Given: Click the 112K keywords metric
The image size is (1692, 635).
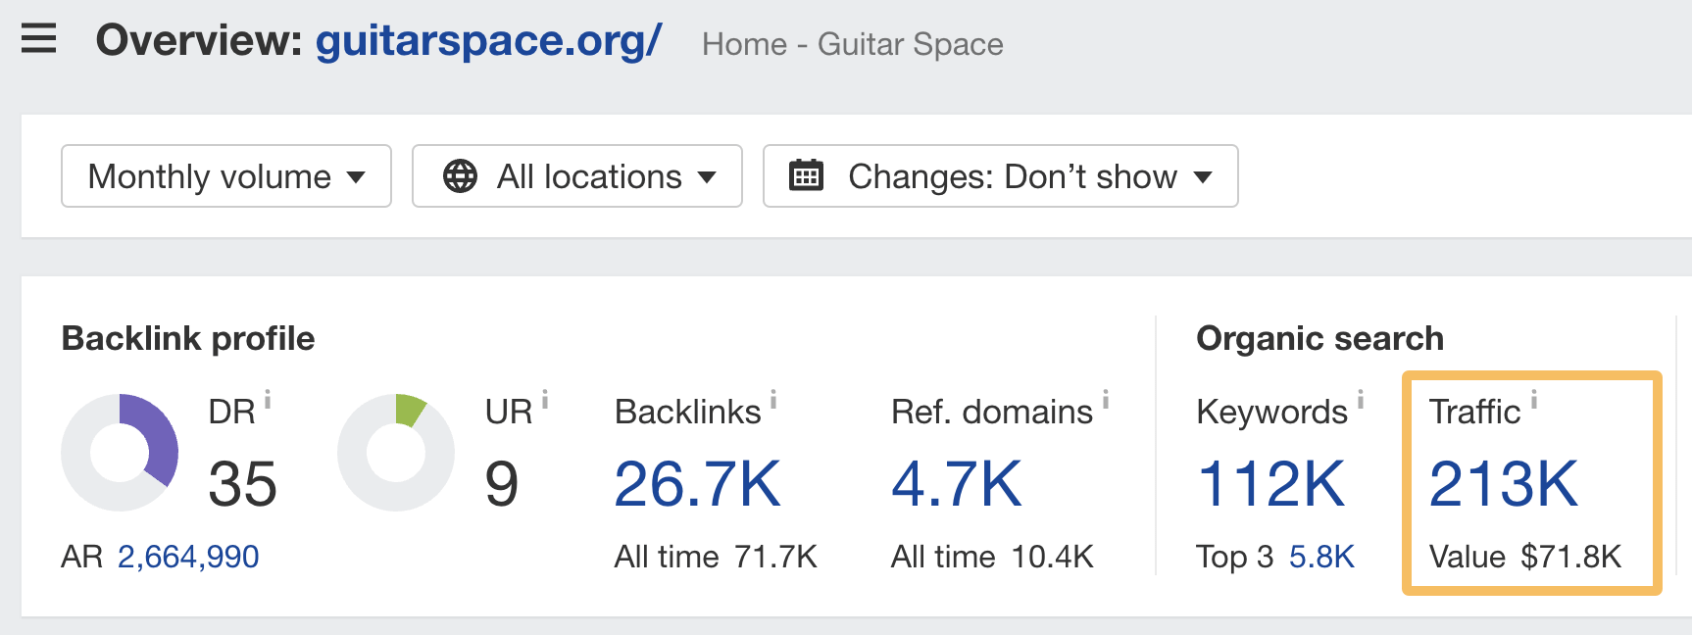Looking at the screenshot, I should click(x=1271, y=481).
